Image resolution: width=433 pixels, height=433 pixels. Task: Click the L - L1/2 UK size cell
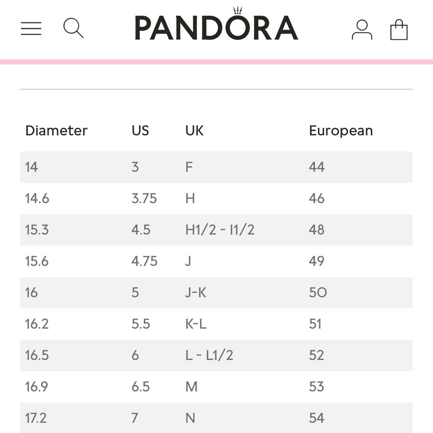(209, 355)
